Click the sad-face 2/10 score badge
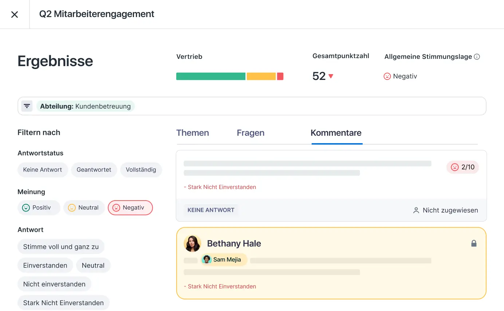This screenshot has height=311, width=504. tap(462, 167)
